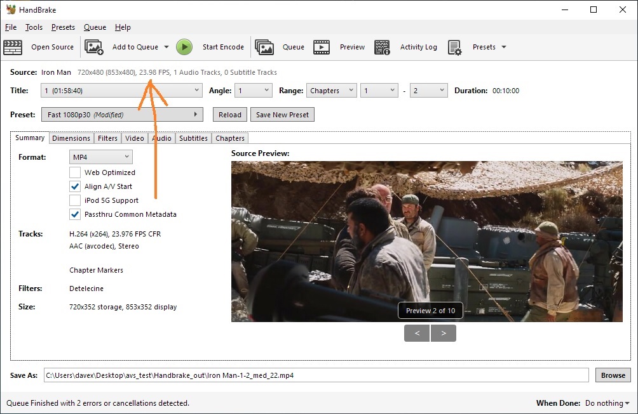
Task: Click the 'Detelecine' filter text
Action: click(86, 288)
